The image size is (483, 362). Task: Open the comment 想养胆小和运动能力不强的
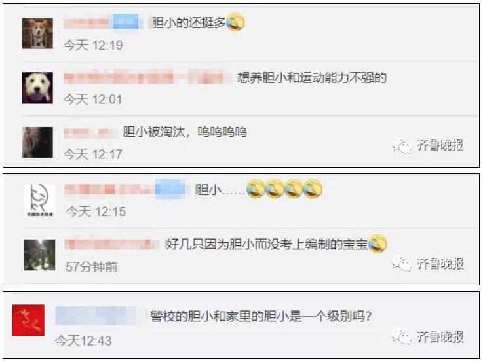[x=312, y=77]
